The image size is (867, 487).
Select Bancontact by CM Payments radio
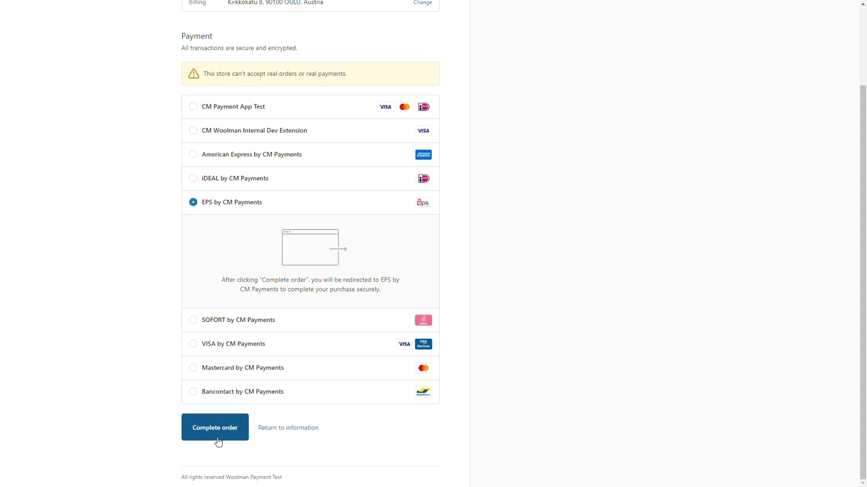(x=193, y=391)
